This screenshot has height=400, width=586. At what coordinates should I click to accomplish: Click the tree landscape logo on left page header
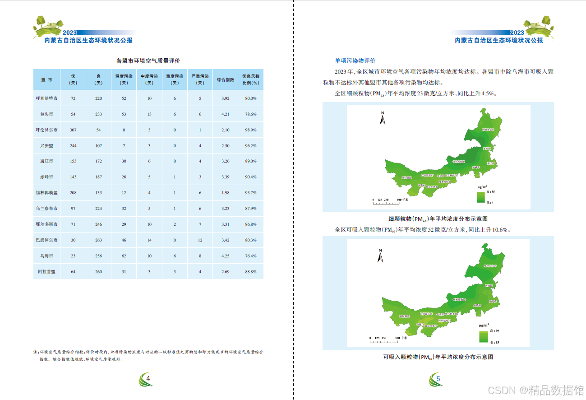48,26
